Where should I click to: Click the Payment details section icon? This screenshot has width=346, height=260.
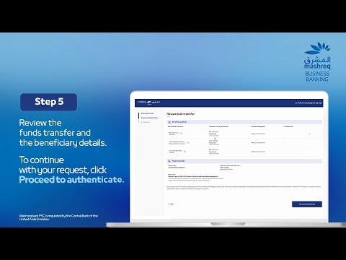point(169,161)
